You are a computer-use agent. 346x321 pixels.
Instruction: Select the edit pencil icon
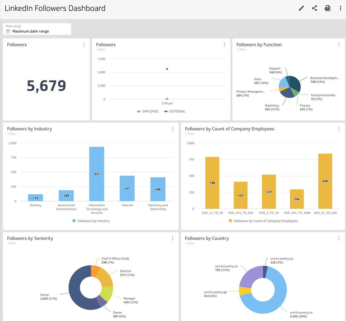pyautogui.click(x=301, y=8)
